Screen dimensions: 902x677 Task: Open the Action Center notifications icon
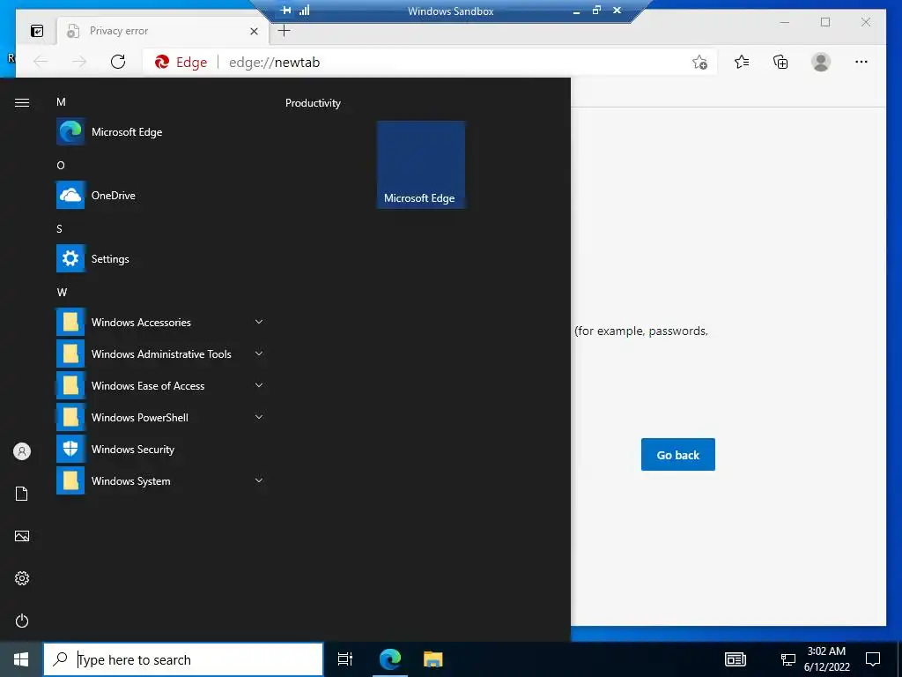coord(873,659)
